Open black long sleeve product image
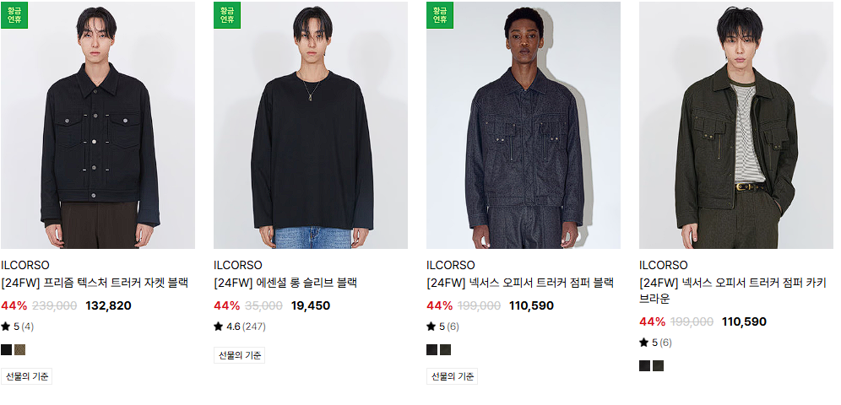This screenshot has width=841, height=405. [311, 125]
